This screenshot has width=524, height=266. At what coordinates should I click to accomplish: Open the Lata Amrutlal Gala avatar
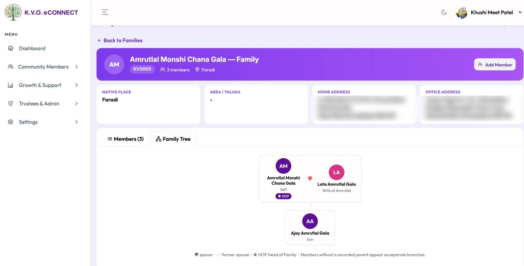[x=336, y=172]
